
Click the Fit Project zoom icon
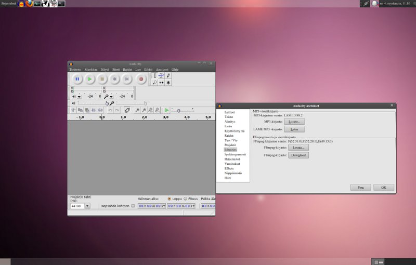pyautogui.click(x=157, y=110)
